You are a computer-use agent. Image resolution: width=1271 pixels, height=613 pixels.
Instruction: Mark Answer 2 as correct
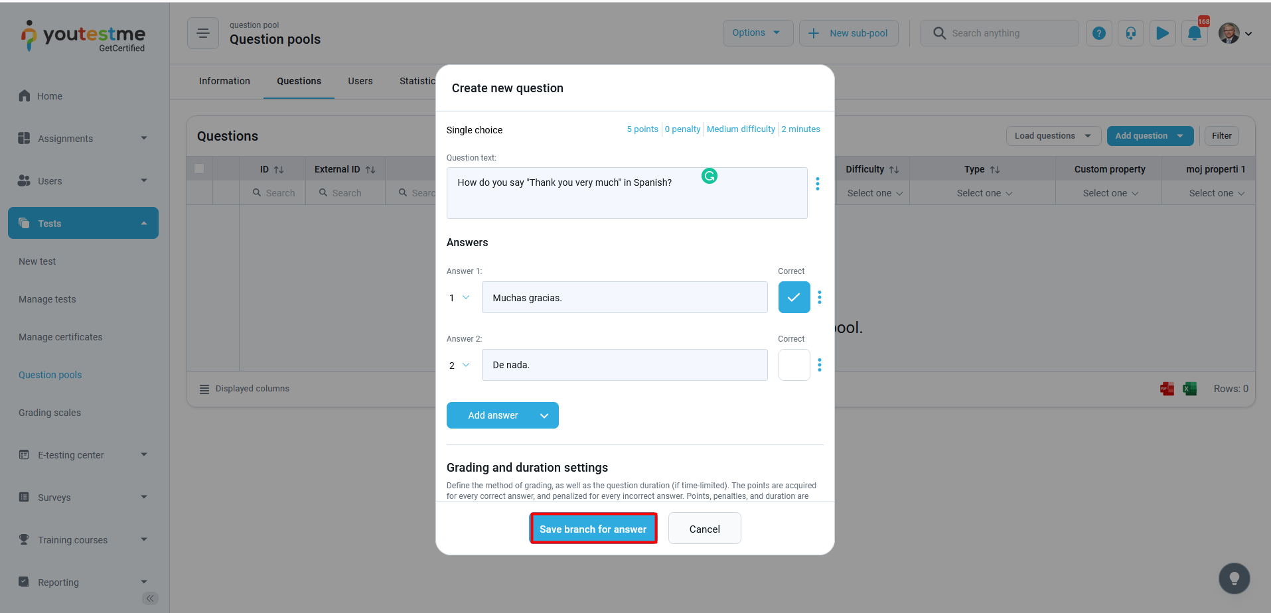794,365
